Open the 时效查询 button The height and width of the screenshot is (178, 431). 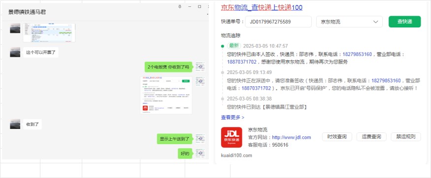point(337,137)
